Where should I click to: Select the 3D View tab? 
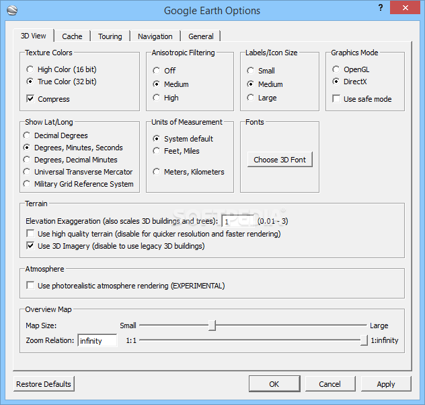(34, 36)
